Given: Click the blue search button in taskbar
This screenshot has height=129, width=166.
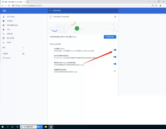Looking at the screenshot, I should tap(40, 127).
